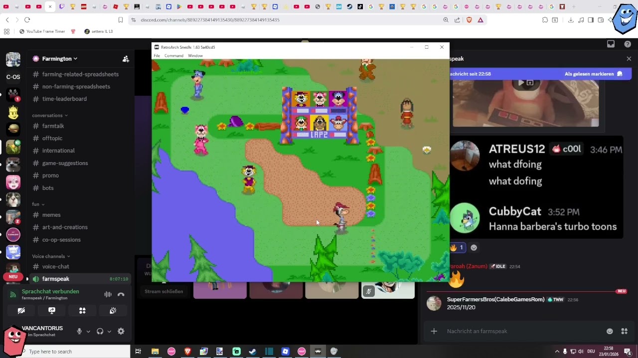Open noise suppression options

pyautogui.click(x=108, y=294)
